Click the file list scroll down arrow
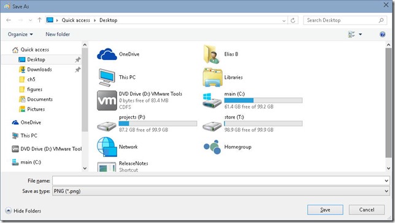 pos(388,168)
